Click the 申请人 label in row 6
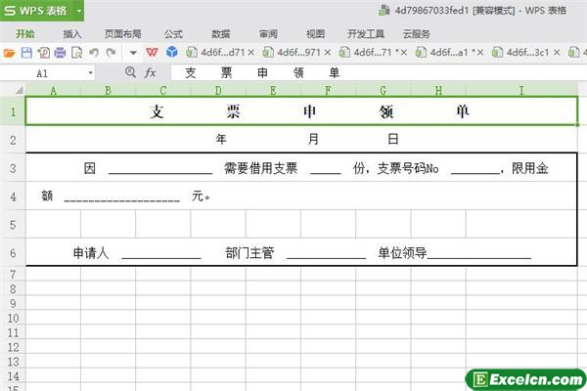The height and width of the screenshot is (391, 587). coord(91,253)
